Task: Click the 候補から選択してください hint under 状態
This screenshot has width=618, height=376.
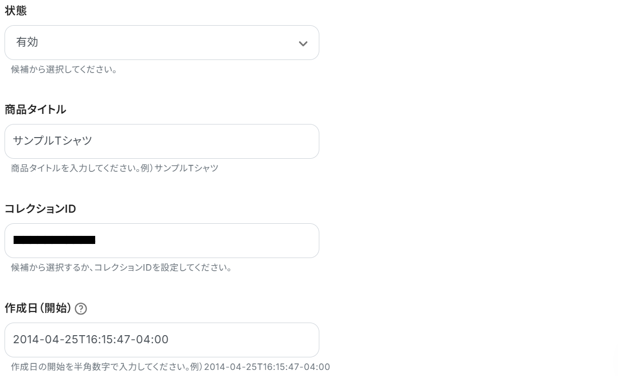Action: pyautogui.click(x=64, y=70)
